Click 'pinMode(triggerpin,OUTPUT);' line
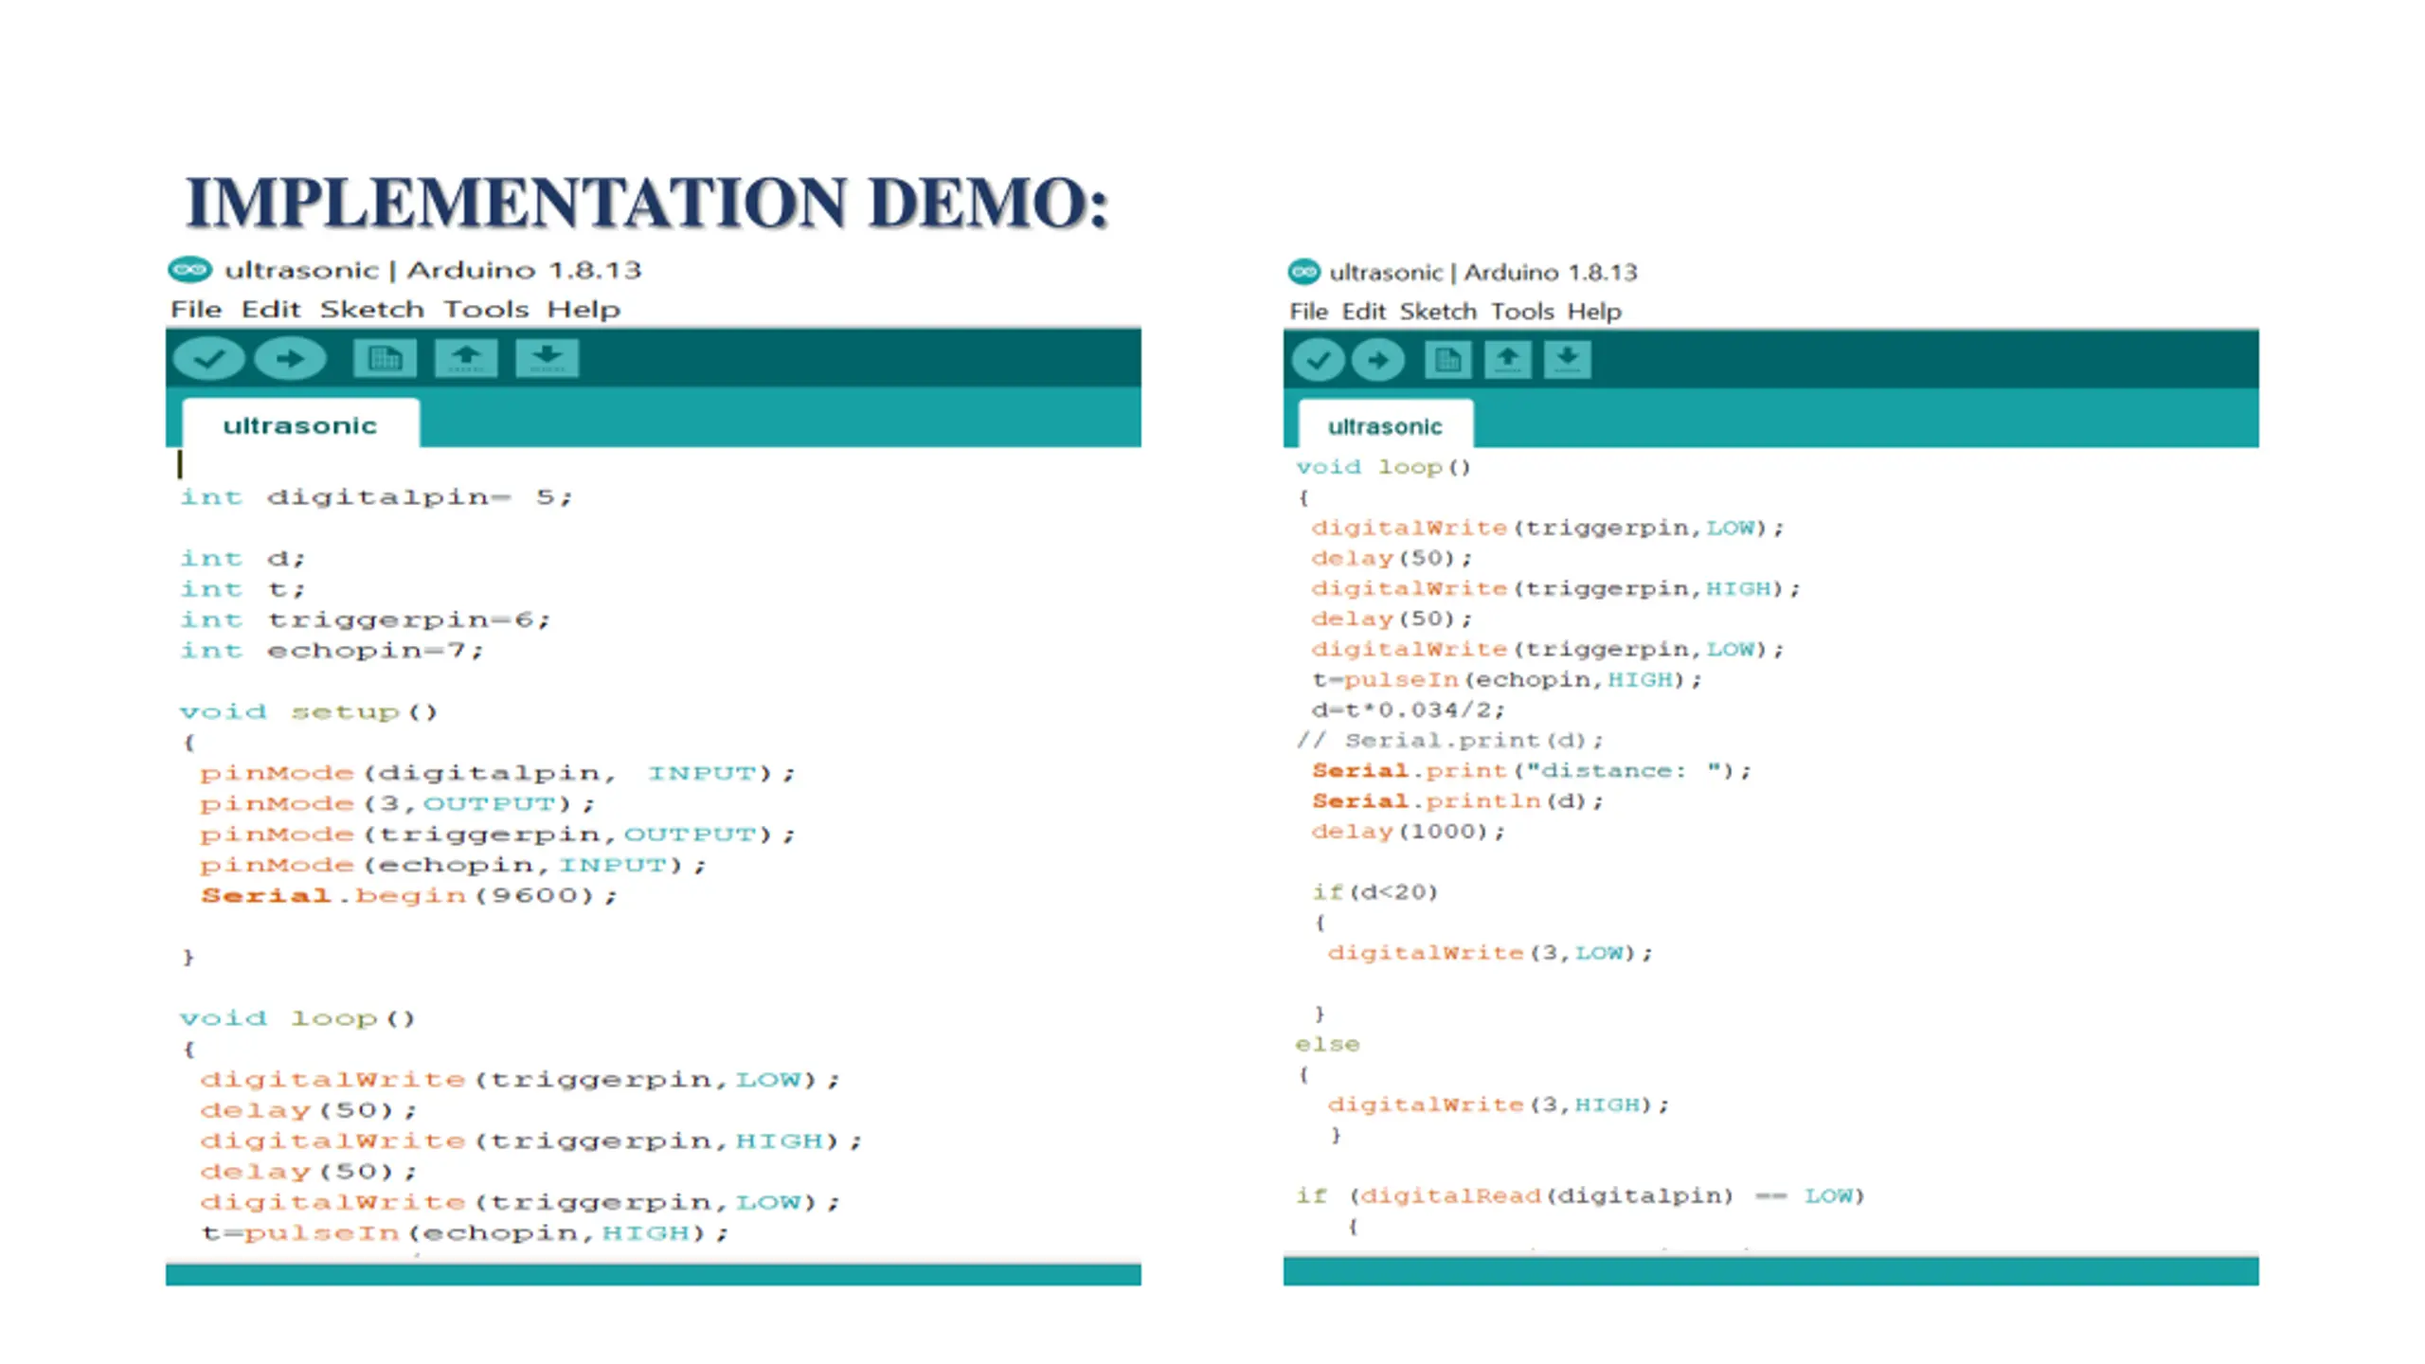The image size is (2425, 1364). coord(497,835)
